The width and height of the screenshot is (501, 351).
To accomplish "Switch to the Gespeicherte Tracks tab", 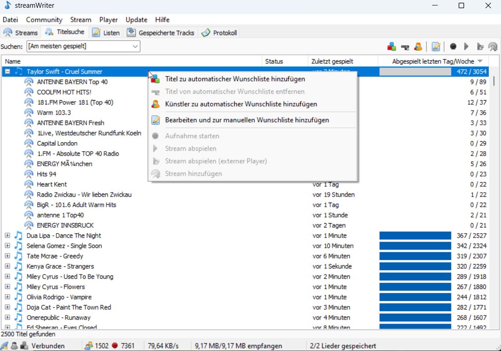I will click(161, 33).
